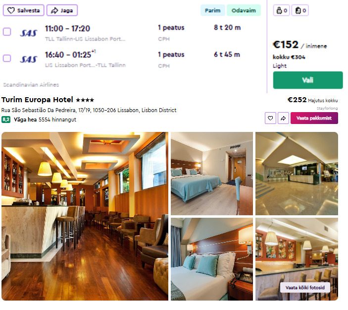Screen dimensions: 348x310
Task: Open the bed with teal pillows photo
Action: [x=212, y=259]
